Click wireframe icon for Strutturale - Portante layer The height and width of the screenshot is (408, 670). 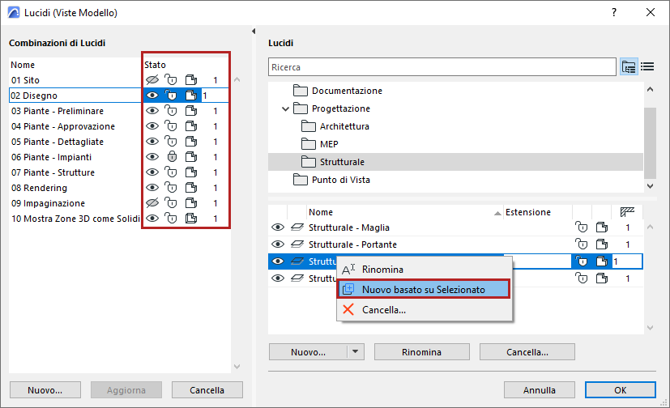coord(600,244)
